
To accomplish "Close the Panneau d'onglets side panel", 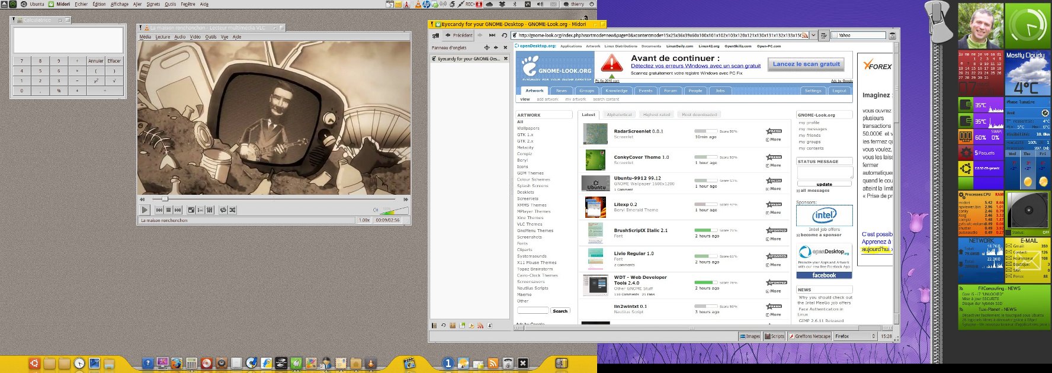I will [x=505, y=47].
